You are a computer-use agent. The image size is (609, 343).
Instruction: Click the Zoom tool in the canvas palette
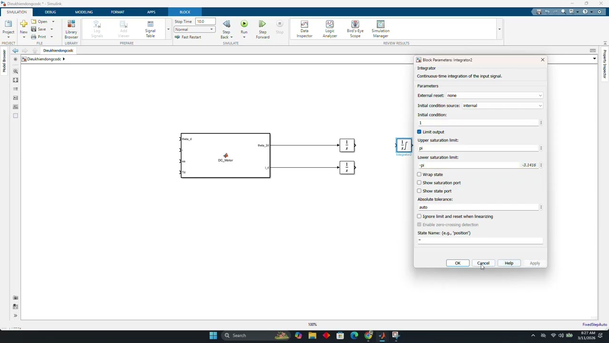15,71
